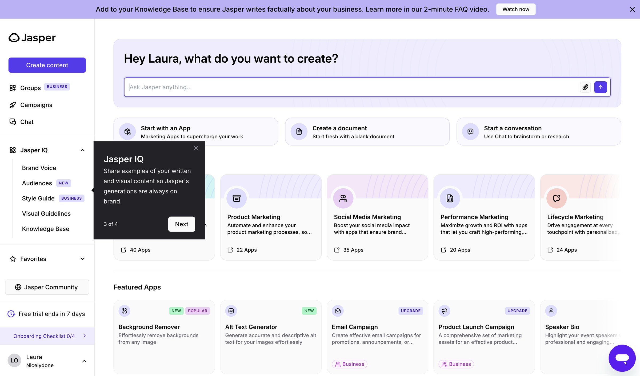Screen dimensions: 640x376
Task: Click the Jasper IQ sidebar icon
Action: 13,150
